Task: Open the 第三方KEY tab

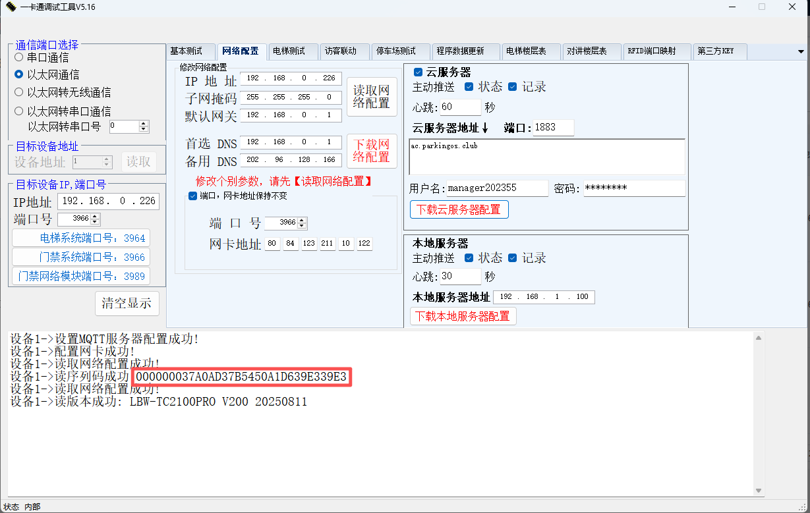Action: (716, 51)
